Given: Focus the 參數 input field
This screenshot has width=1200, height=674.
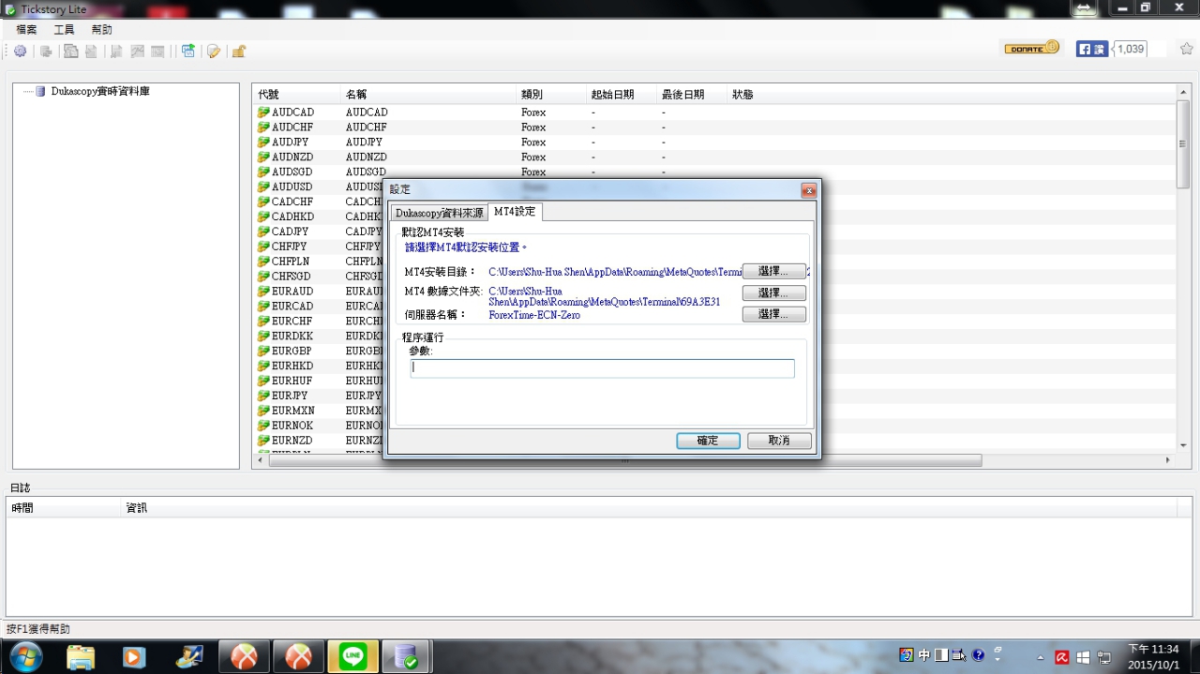Looking at the screenshot, I should click(x=603, y=368).
